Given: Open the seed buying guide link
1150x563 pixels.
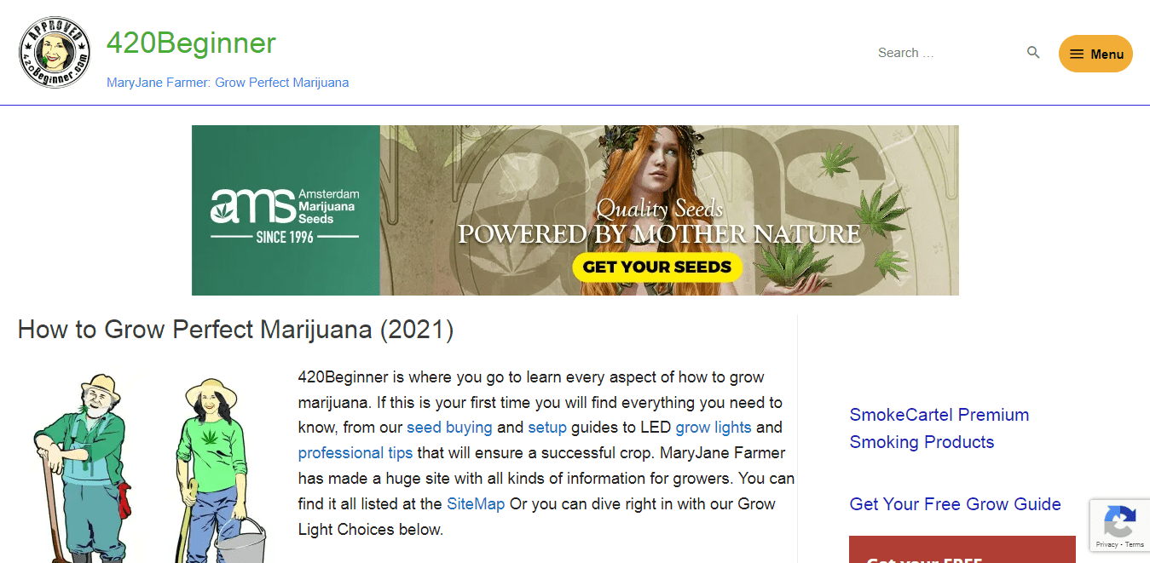Looking at the screenshot, I should click(449, 428).
